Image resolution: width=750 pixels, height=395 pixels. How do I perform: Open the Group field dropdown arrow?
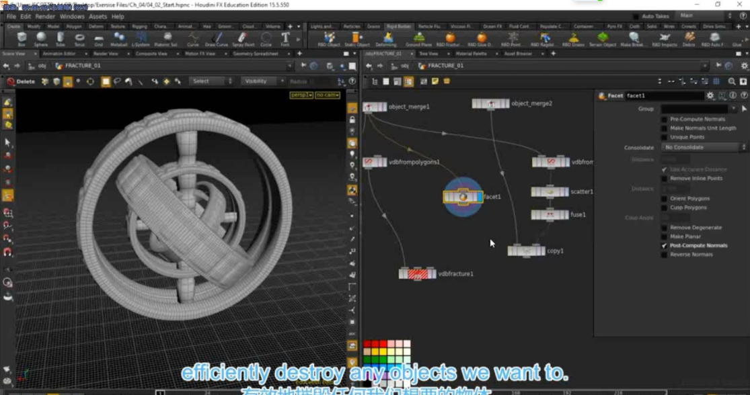[734, 109]
